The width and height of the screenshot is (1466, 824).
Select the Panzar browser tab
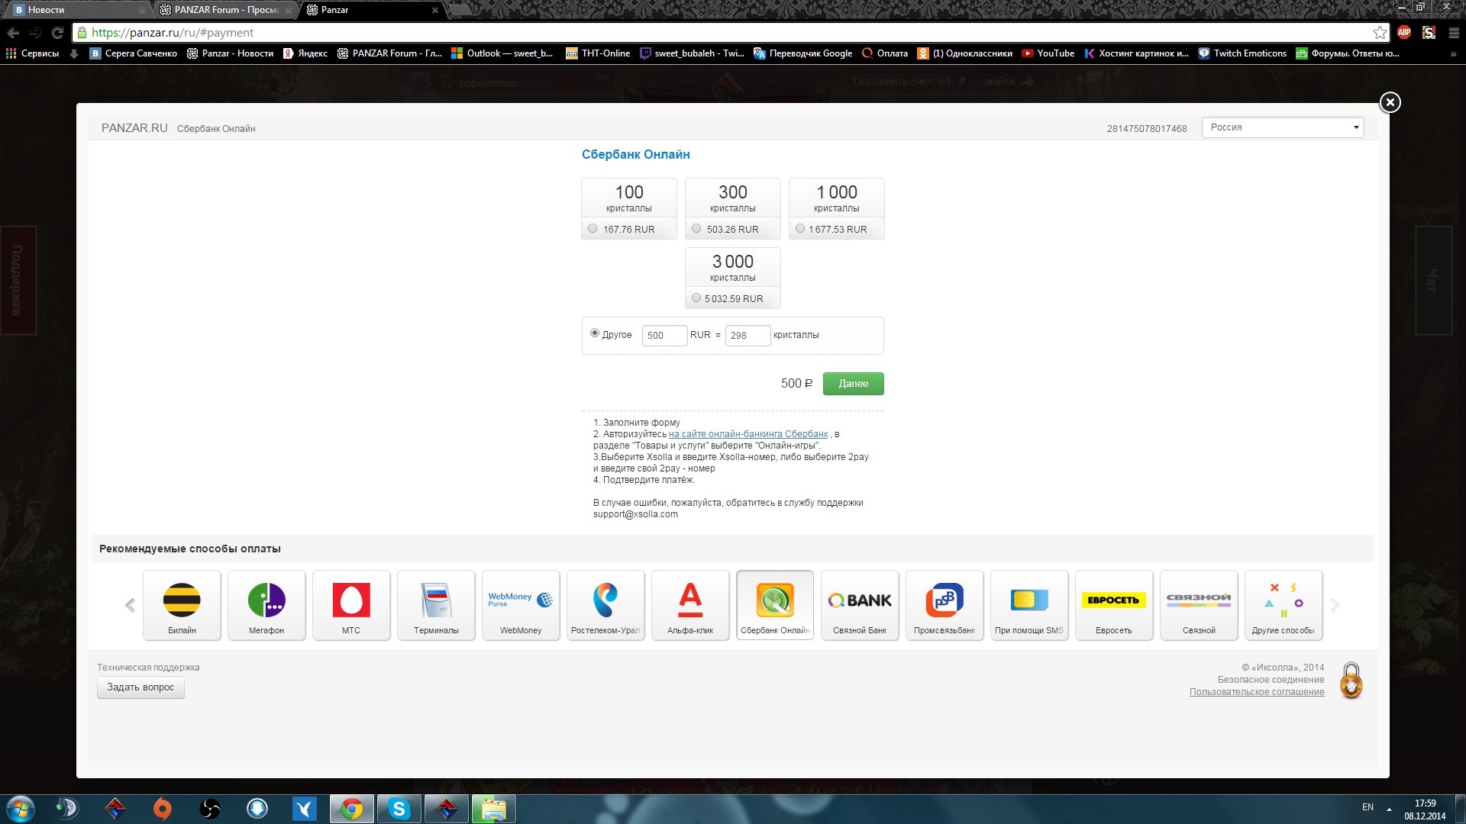click(372, 10)
